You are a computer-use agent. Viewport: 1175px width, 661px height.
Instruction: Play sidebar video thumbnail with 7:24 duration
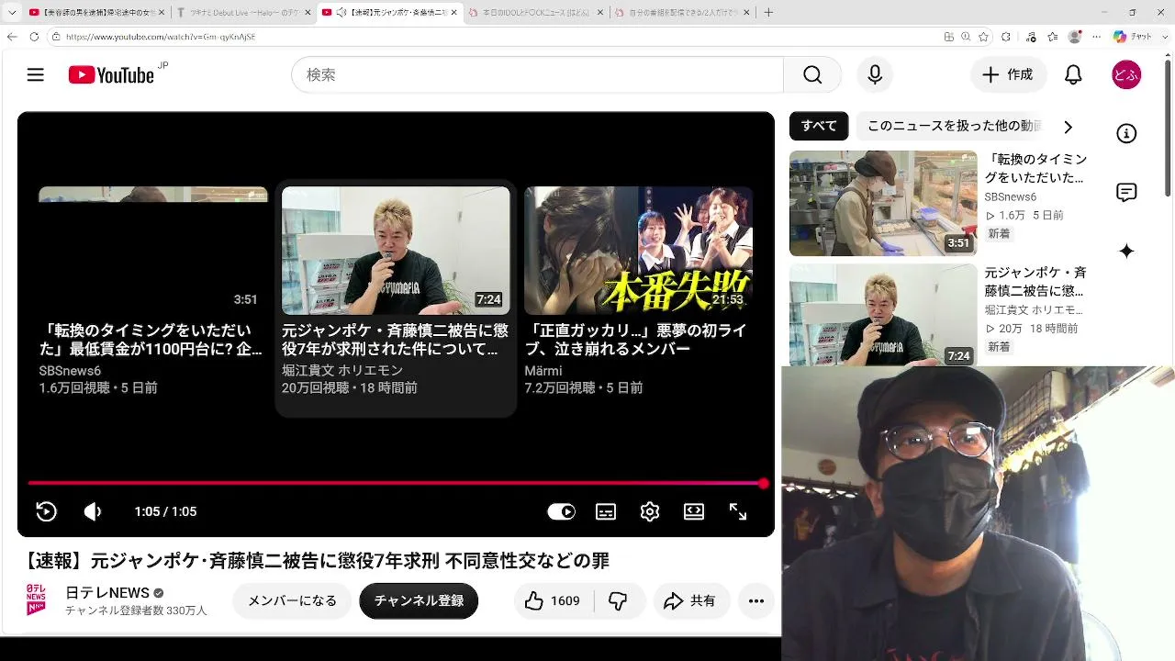[x=883, y=315]
